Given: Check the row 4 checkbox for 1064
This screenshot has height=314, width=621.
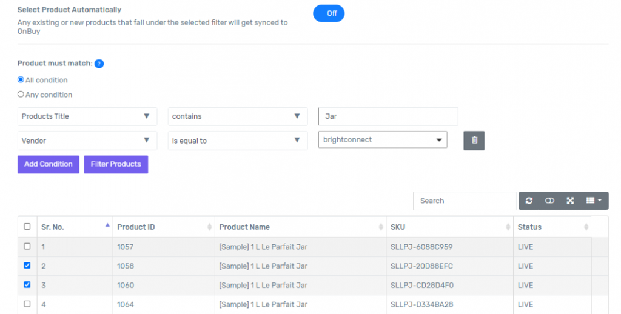Looking at the screenshot, I should pyautogui.click(x=27, y=304).
